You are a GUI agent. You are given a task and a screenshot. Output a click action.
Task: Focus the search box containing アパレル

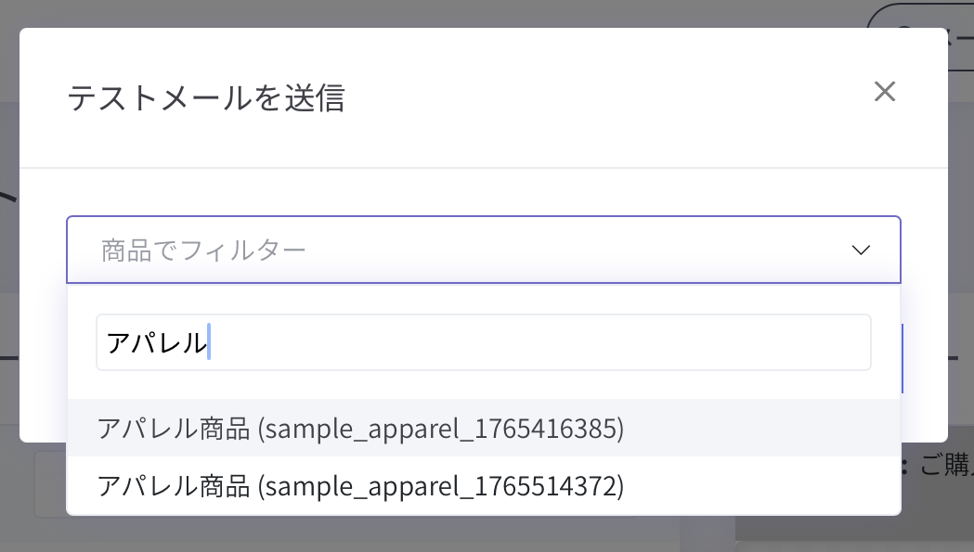point(483,342)
